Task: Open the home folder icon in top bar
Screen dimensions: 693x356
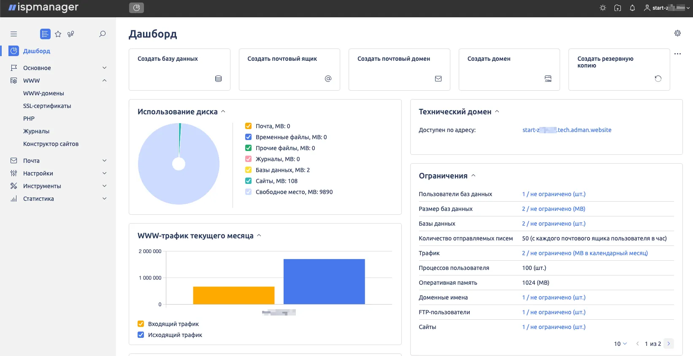Action: [x=617, y=8]
